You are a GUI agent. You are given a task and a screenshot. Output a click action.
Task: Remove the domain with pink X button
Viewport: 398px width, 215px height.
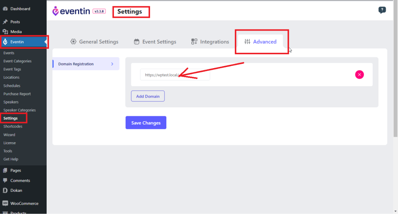[360, 75]
